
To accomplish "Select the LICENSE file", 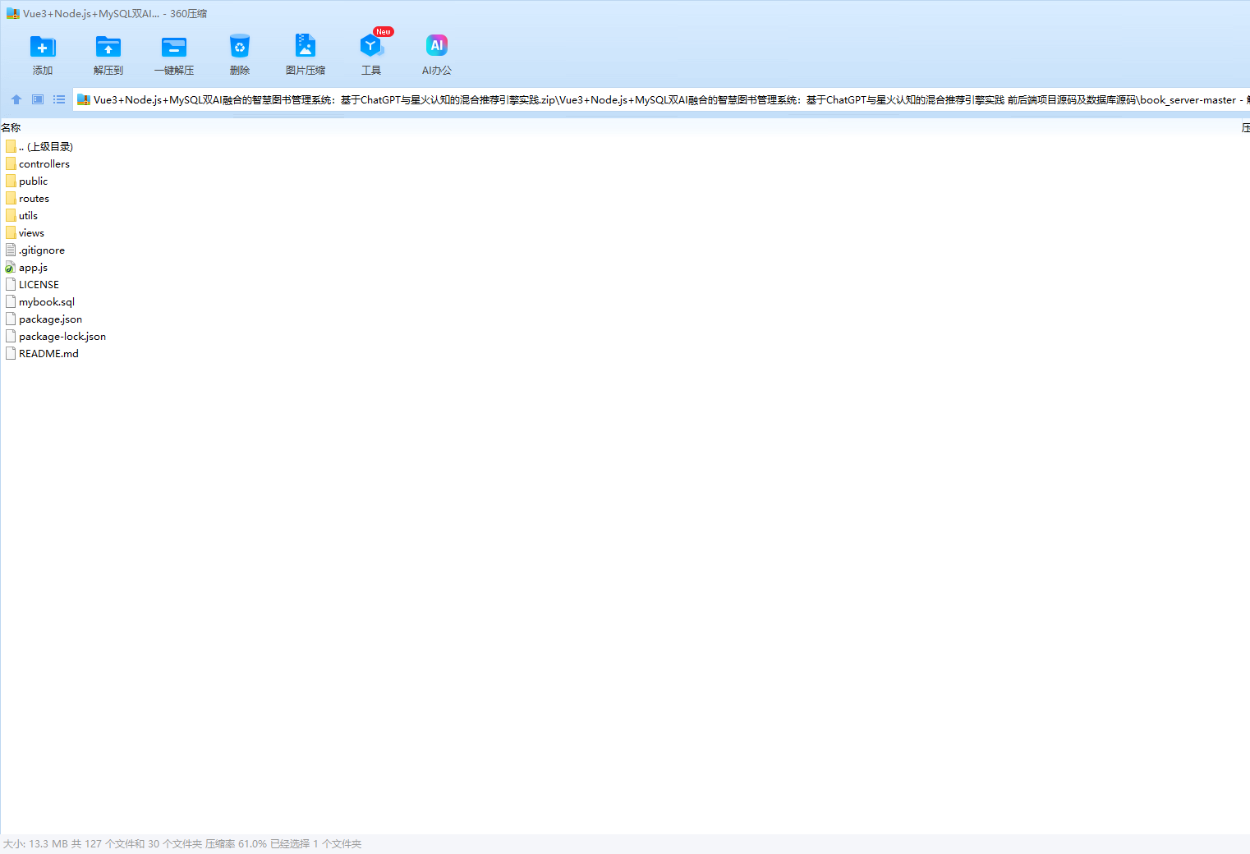I will click(x=32, y=284).
